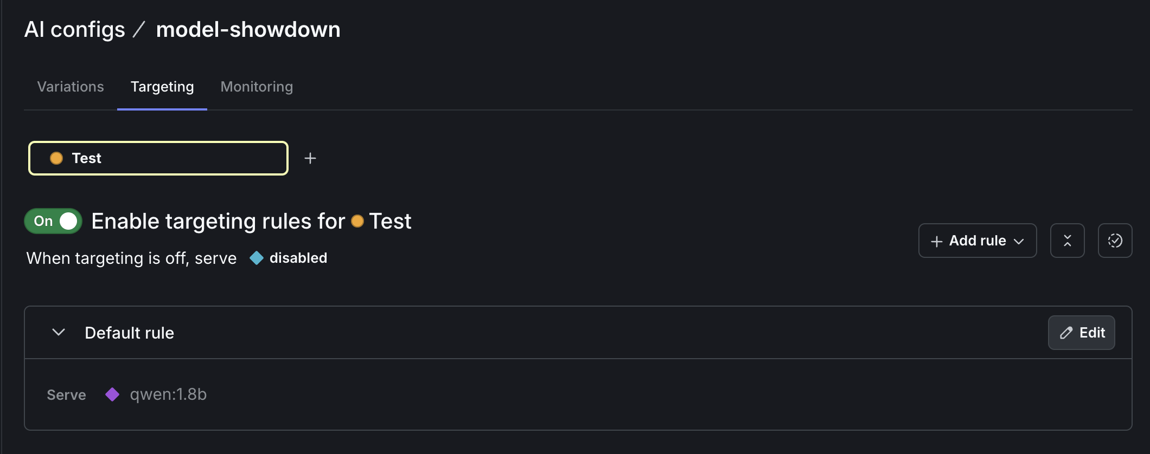Click the Add rule button
This screenshot has width=1150, height=454.
pos(977,240)
